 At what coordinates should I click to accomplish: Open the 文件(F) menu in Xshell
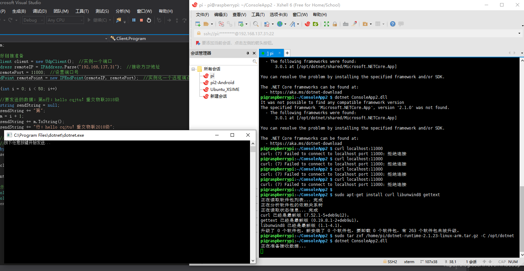tap(202, 14)
